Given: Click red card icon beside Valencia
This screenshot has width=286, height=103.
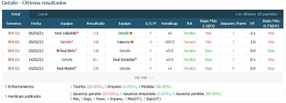Looking at the screenshot, I should click(132, 42).
